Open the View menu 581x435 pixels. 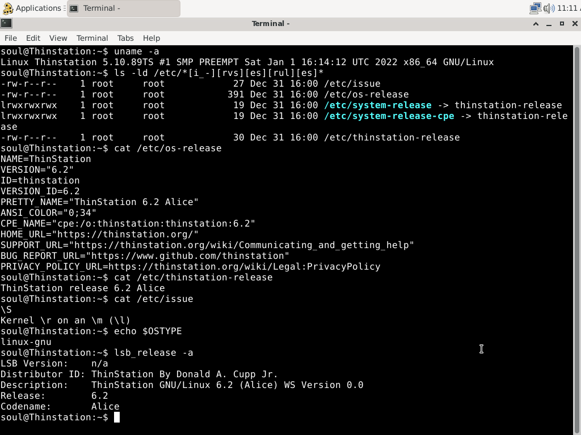pos(58,38)
